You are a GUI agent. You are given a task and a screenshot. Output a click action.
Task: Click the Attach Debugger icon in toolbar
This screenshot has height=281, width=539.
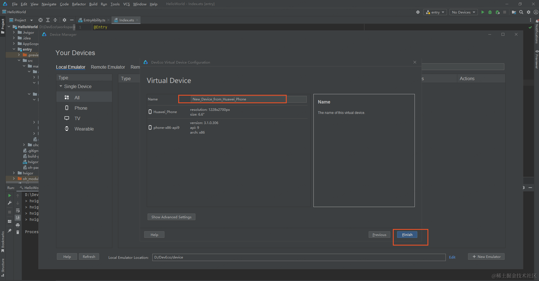point(498,12)
